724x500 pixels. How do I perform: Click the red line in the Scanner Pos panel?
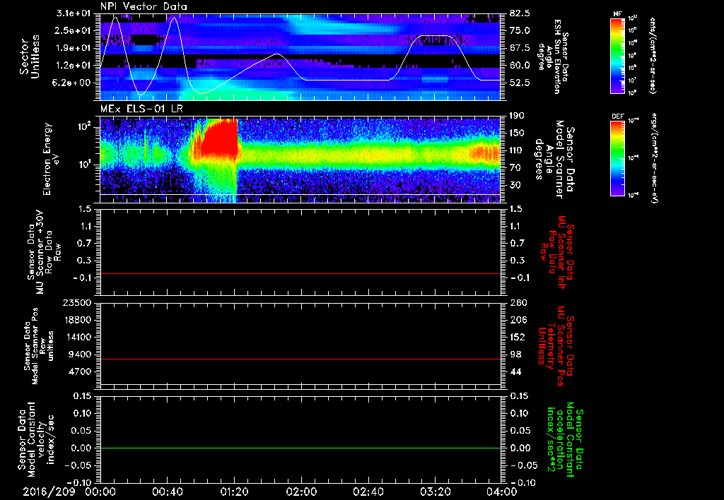(x=300, y=359)
